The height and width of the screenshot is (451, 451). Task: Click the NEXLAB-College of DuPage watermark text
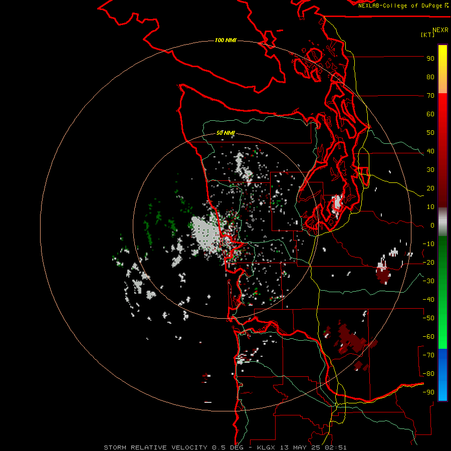point(400,6)
